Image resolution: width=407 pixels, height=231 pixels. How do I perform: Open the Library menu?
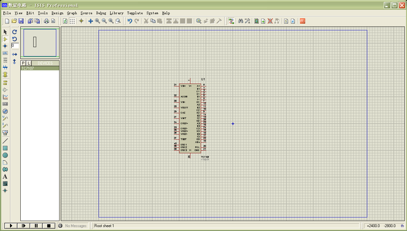(x=116, y=13)
